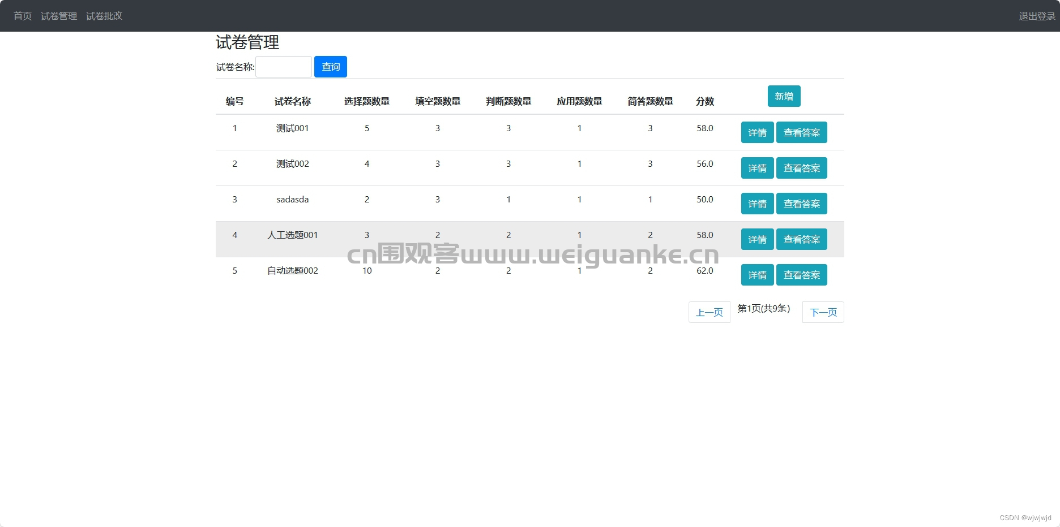
Task: Click the 简答题数量 column header
Action: click(x=650, y=101)
